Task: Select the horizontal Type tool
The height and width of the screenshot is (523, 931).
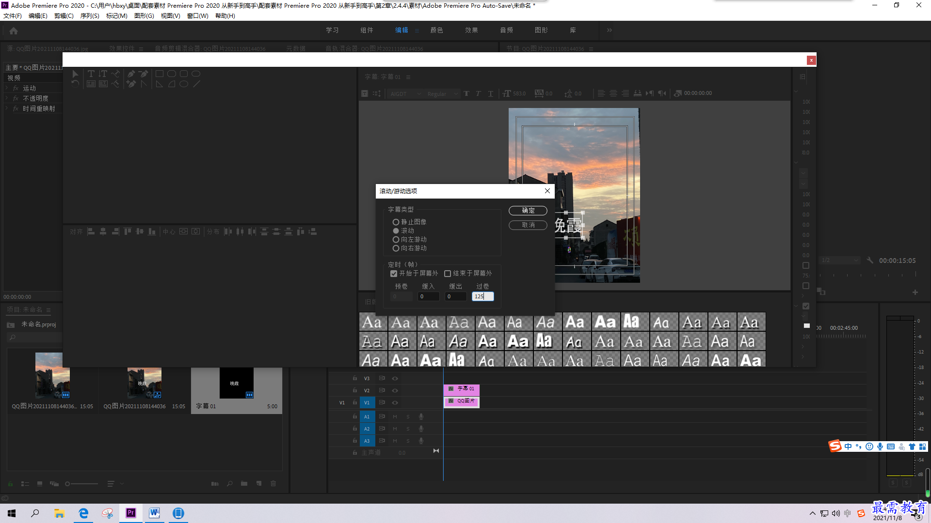Action: tap(91, 74)
